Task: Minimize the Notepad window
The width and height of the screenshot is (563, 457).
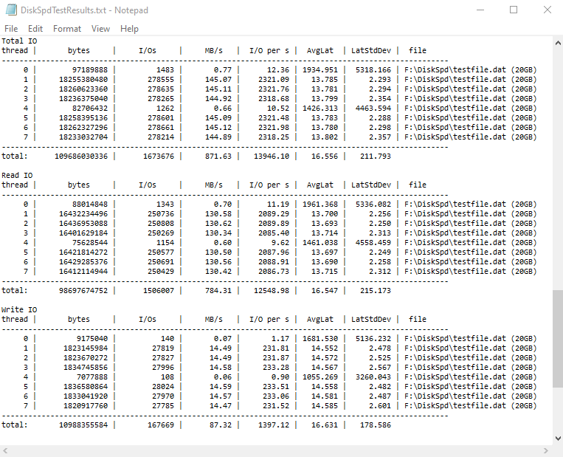Action: coord(479,10)
